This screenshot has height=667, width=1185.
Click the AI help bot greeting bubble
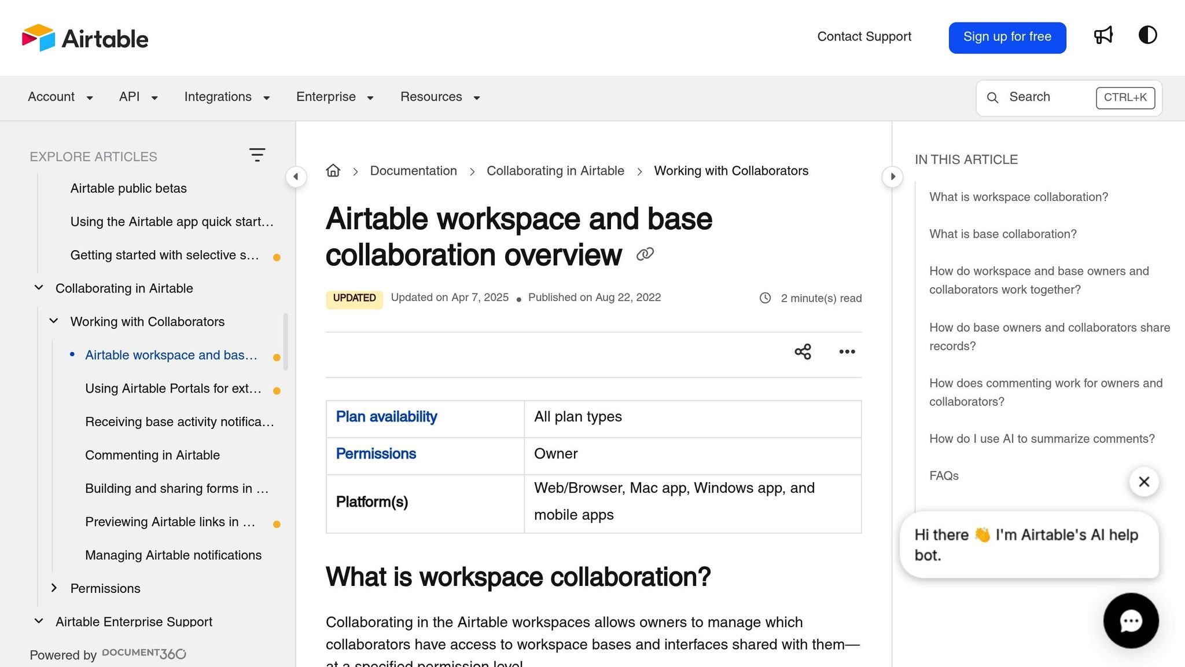tap(1029, 545)
